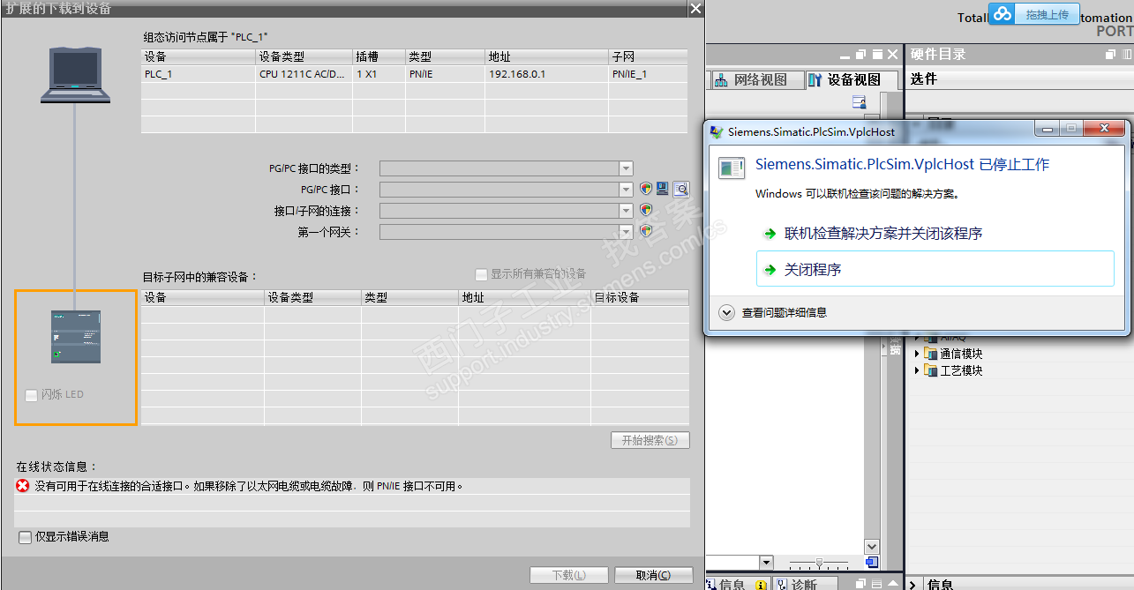Expand 查看问题详细信息 chevron
This screenshot has height=590, width=1134.
click(727, 312)
